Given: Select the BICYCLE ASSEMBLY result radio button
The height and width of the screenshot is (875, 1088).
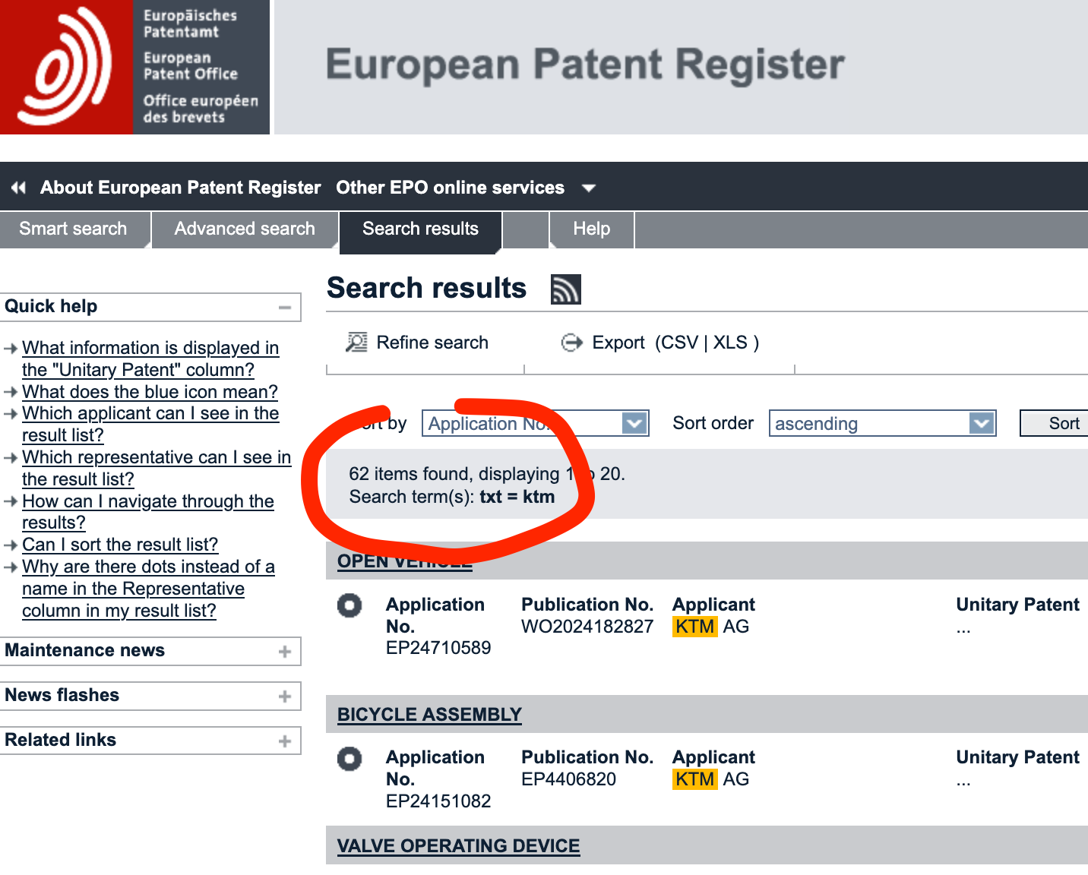Looking at the screenshot, I should point(349,759).
